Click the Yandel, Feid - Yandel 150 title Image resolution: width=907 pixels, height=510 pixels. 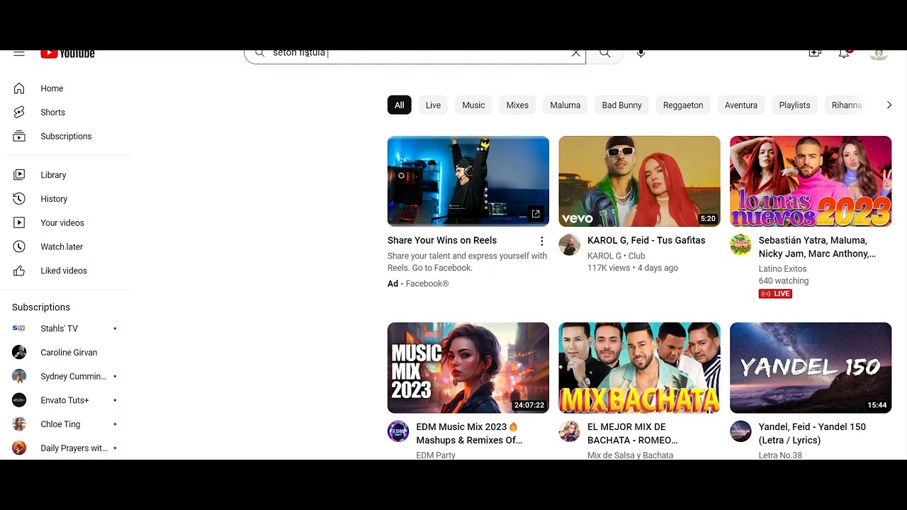[812, 433]
